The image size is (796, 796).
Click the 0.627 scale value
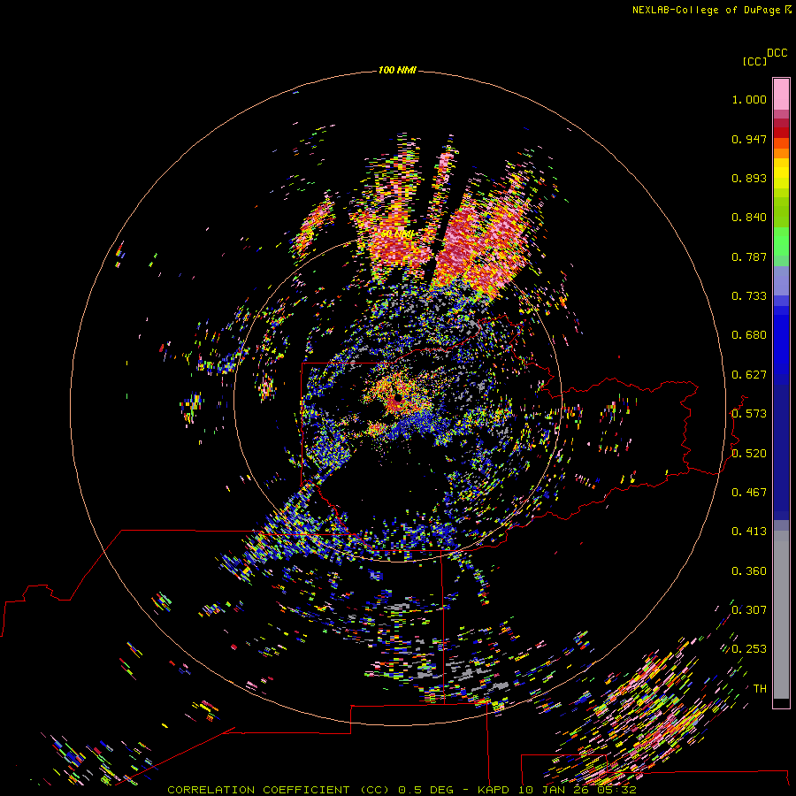tap(749, 375)
